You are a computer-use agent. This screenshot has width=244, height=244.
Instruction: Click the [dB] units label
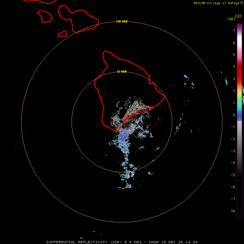pos(232,19)
